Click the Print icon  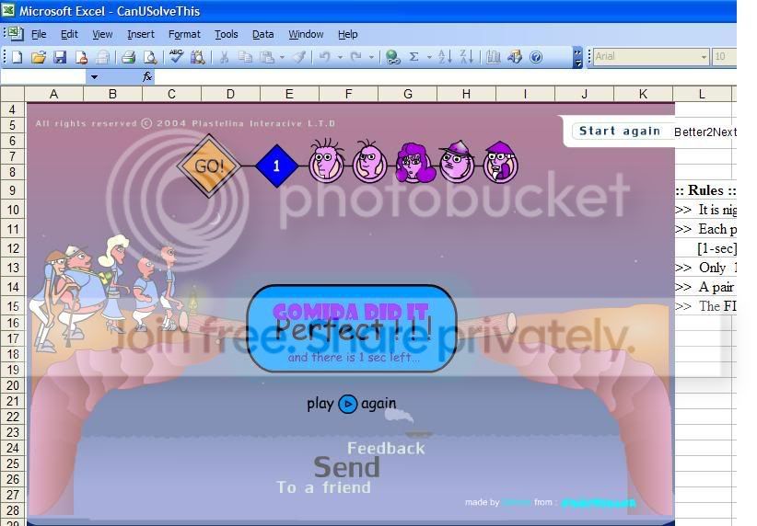128,57
